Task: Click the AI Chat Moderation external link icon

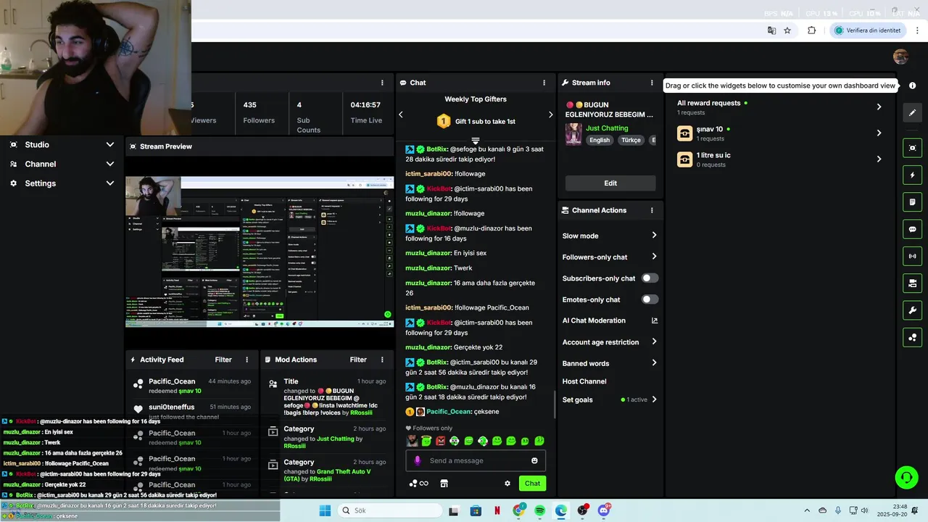Action: tap(655, 320)
